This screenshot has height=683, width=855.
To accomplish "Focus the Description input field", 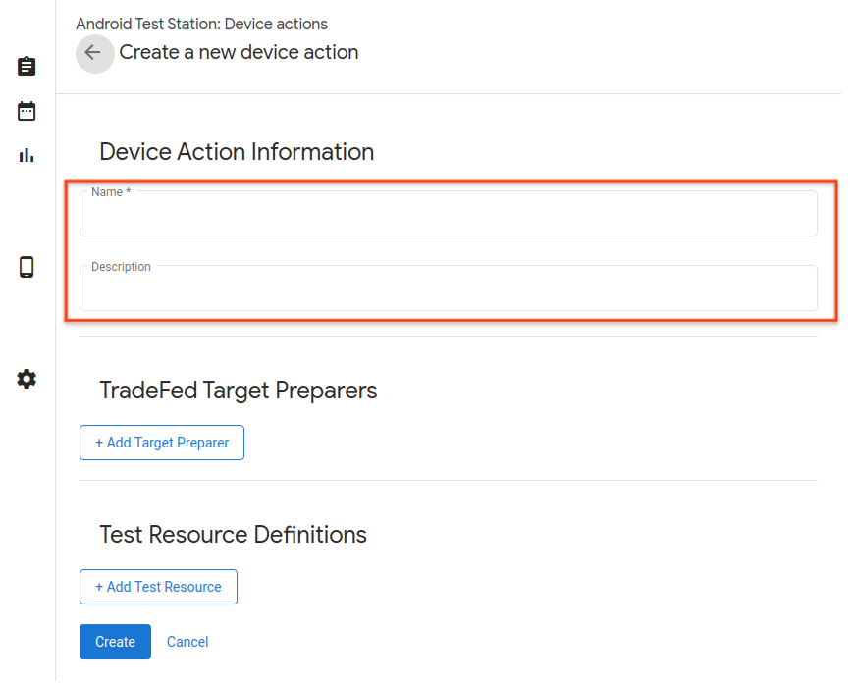I will tap(448, 288).
